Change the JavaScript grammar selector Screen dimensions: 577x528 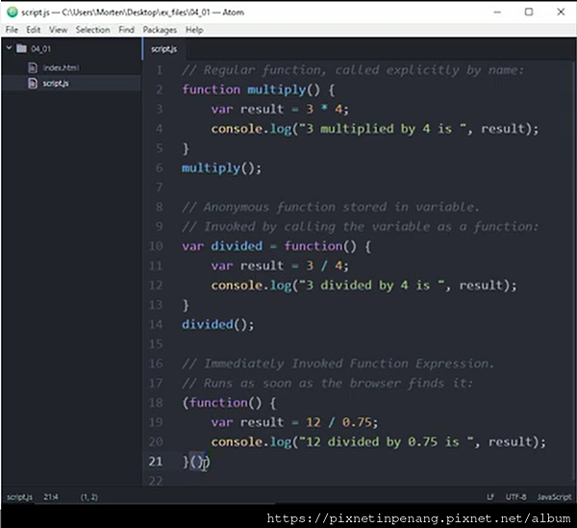point(554,497)
